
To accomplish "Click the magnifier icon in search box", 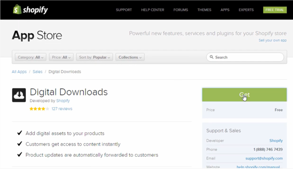I will coord(212,57).
